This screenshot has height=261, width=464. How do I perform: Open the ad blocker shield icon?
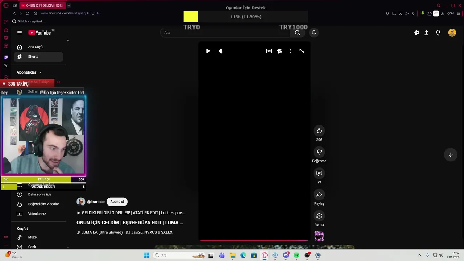click(x=401, y=13)
